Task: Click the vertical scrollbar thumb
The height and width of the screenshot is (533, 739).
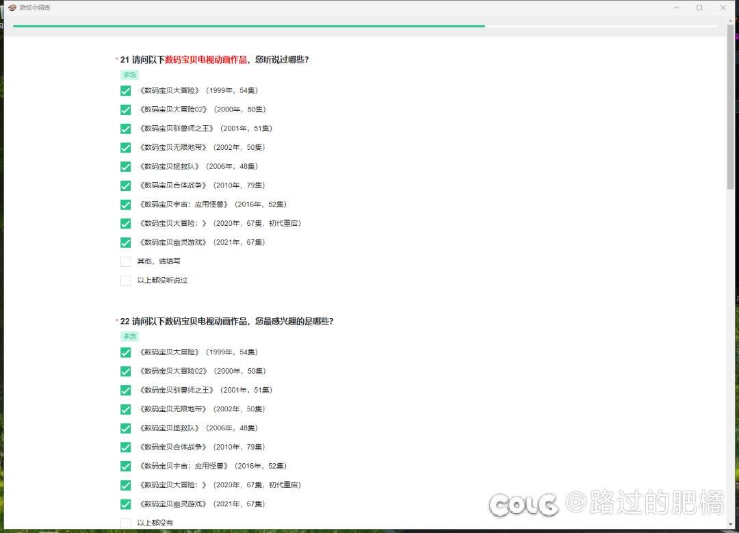Action: [731, 107]
